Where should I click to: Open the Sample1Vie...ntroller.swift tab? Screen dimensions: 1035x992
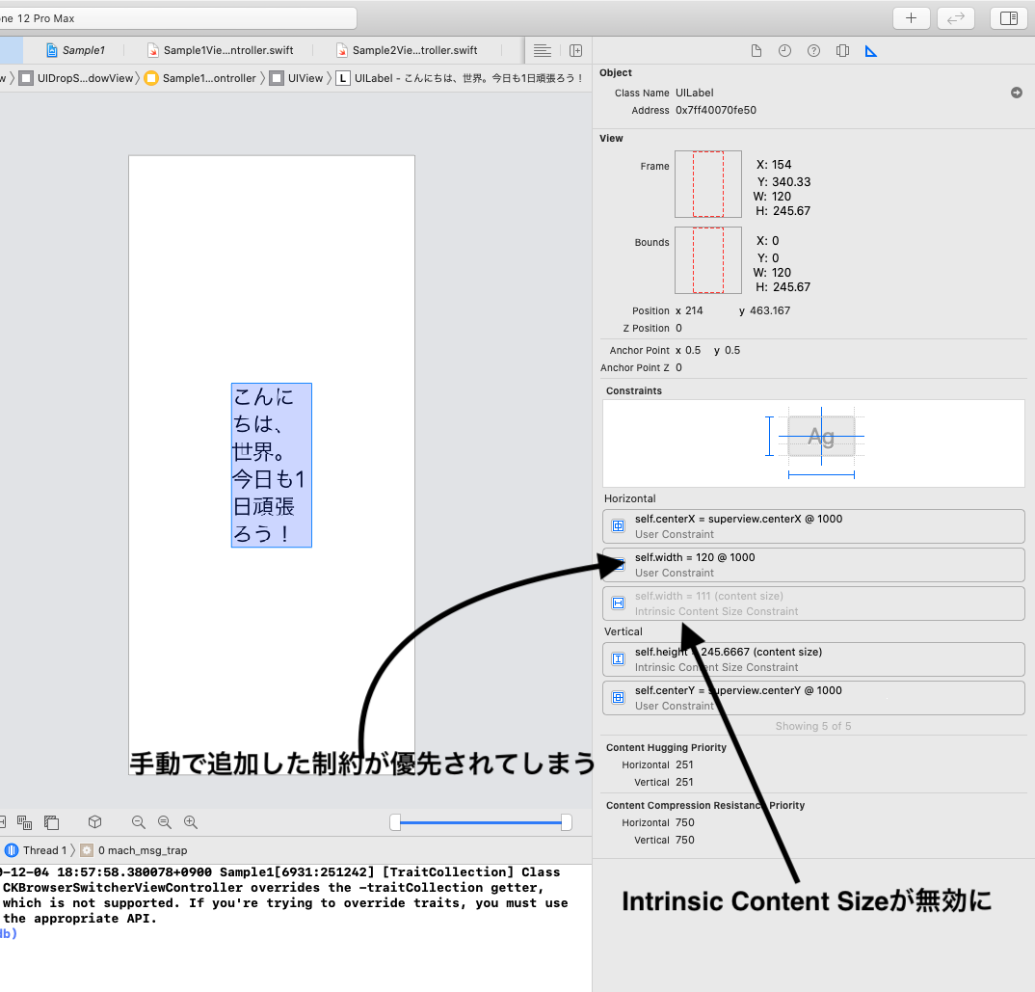tap(221, 50)
